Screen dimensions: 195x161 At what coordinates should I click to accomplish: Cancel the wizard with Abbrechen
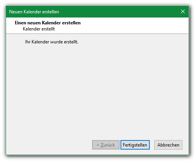(x=168, y=145)
